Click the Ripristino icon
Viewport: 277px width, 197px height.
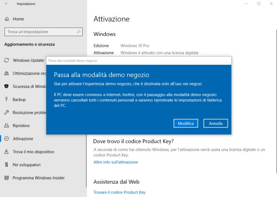[6, 125]
